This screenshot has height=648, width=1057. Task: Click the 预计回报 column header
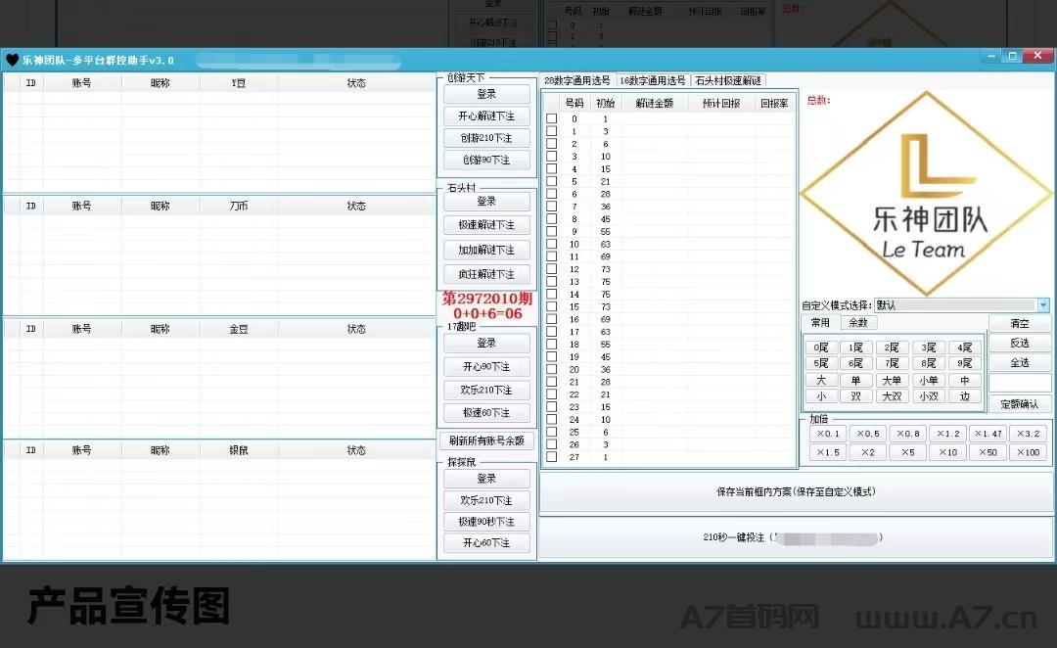tap(721, 103)
